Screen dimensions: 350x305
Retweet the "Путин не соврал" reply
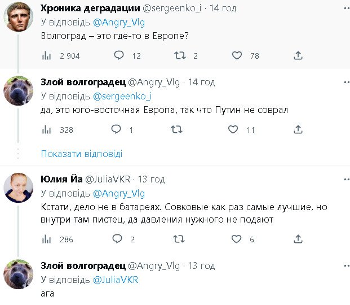pos(176,129)
